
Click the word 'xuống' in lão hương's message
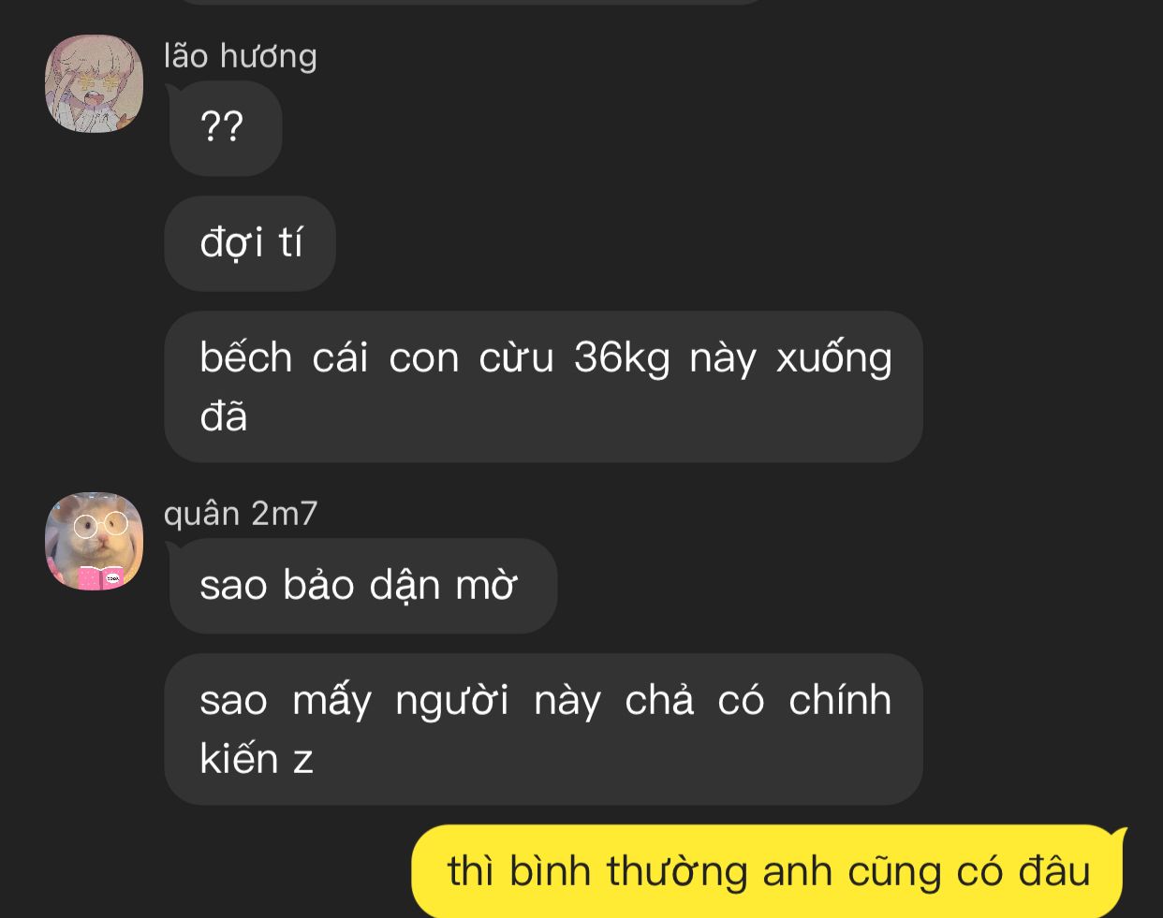(833, 357)
